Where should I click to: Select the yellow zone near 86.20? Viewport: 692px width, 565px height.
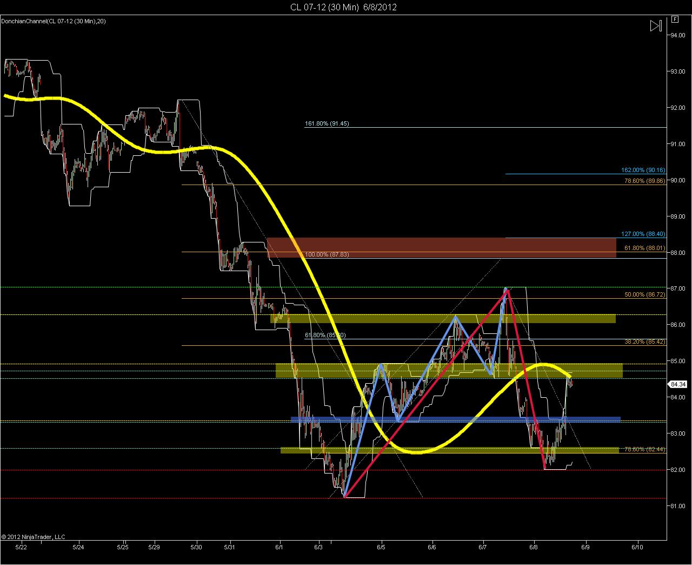click(443, 318)
